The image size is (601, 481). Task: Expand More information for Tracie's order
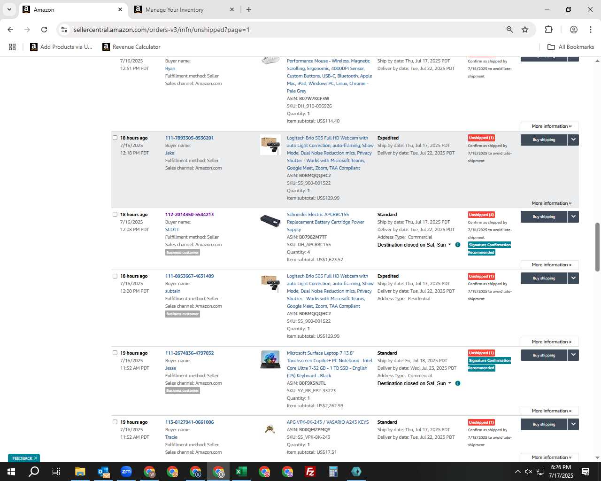tap(550, 458)
